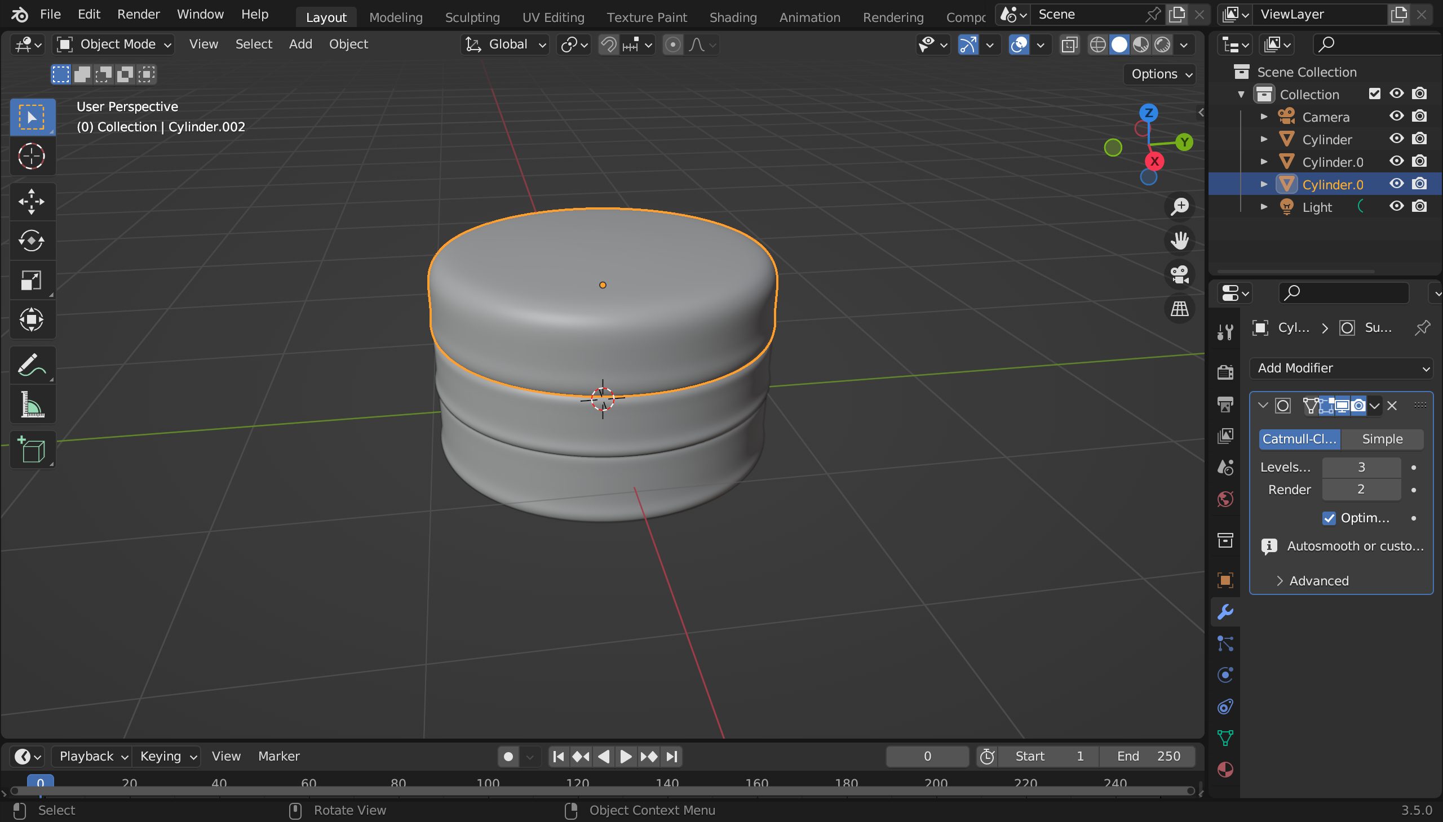Switch to the Sculpting workspace tab
The image size is (1443, 822).
coord(472,17)
